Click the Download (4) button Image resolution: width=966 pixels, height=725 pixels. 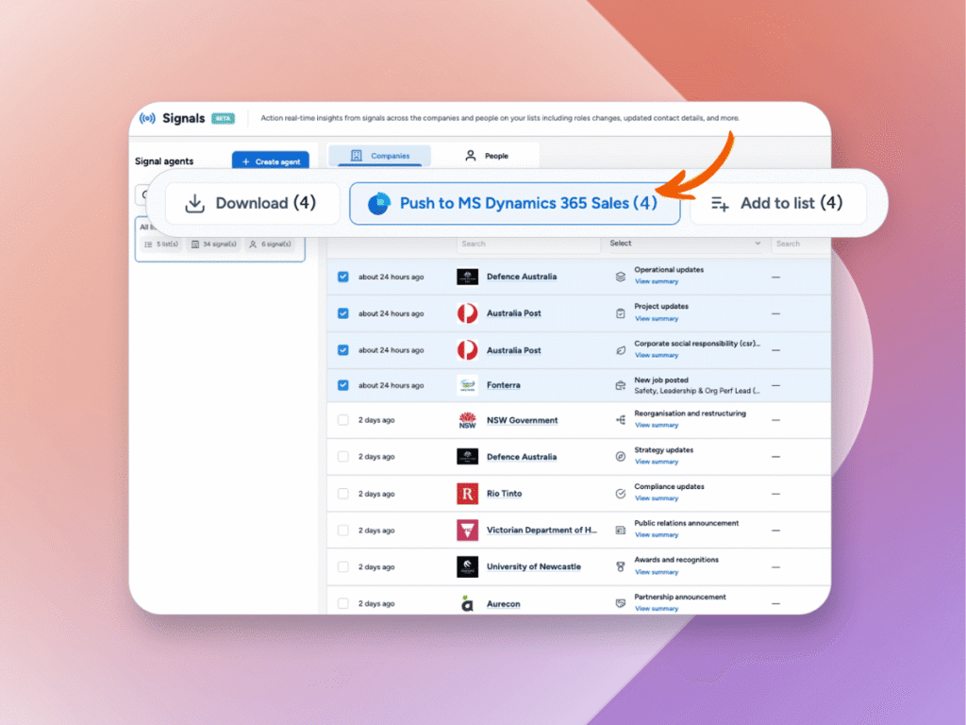(250, 203)
